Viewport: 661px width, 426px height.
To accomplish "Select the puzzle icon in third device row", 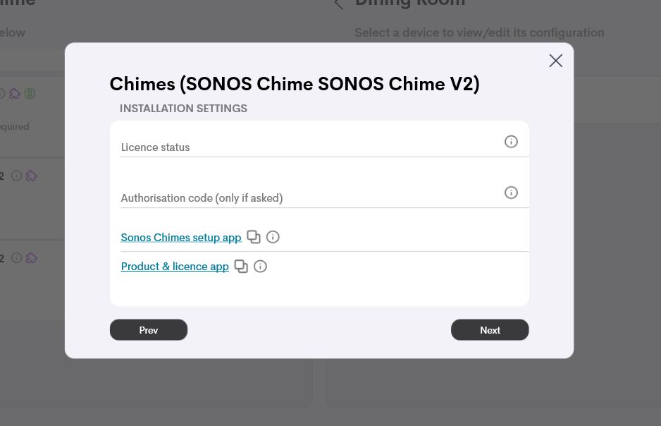I will tap(31, 257).
